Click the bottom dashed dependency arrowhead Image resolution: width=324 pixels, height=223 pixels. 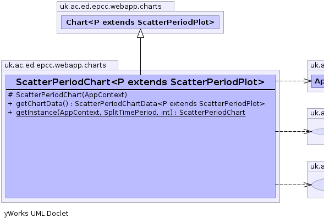(x=307, y=185)
